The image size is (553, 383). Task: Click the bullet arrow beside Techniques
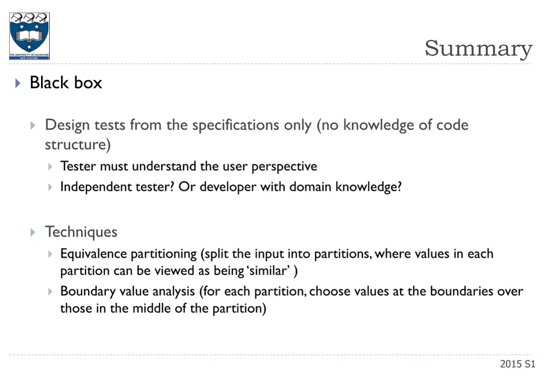tap(33, 232)
